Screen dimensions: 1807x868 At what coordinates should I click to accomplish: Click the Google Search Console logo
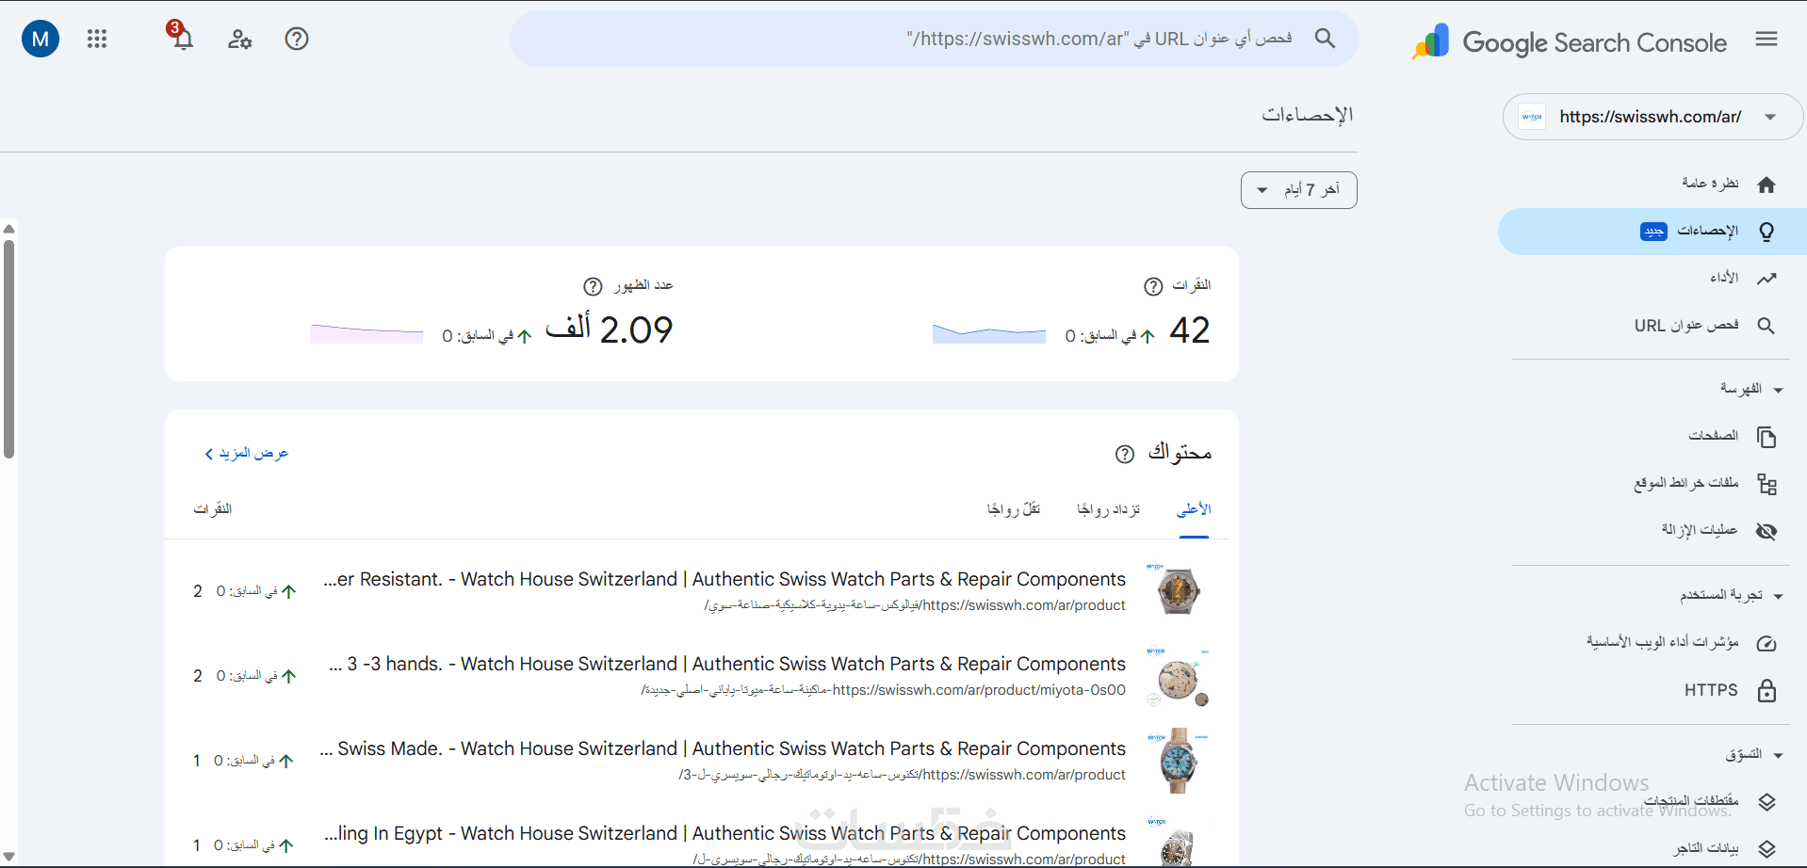[x=1570, y=41]
